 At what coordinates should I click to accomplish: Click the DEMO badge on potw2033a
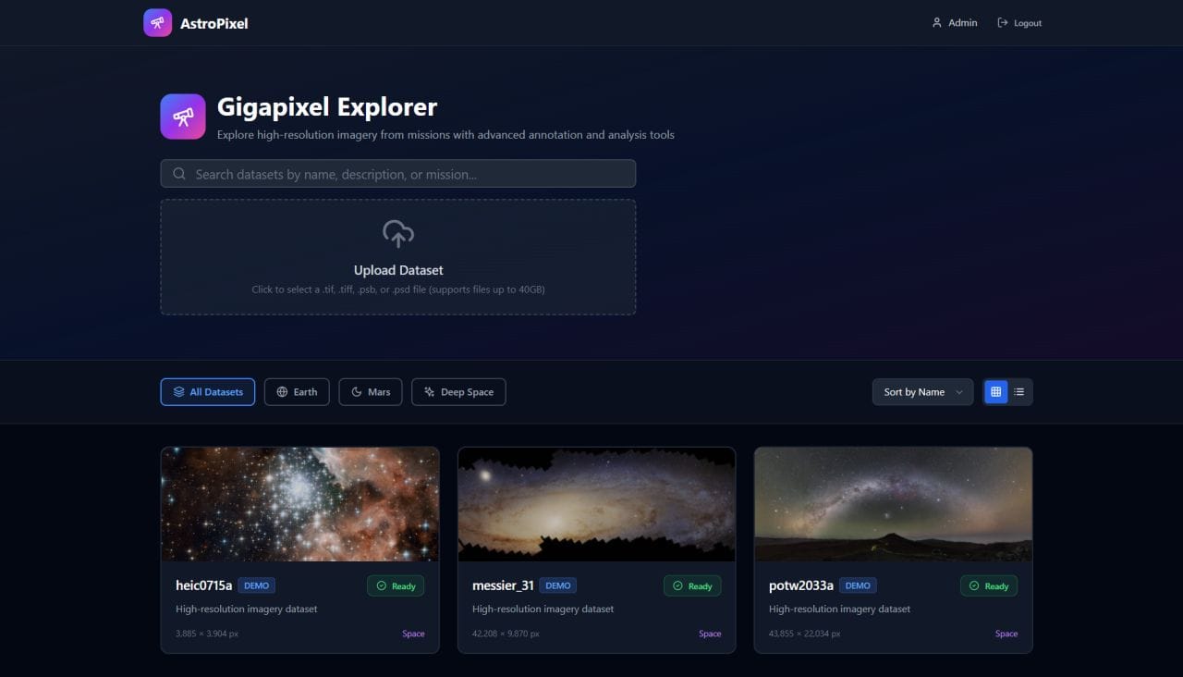(x=858, y=585)
